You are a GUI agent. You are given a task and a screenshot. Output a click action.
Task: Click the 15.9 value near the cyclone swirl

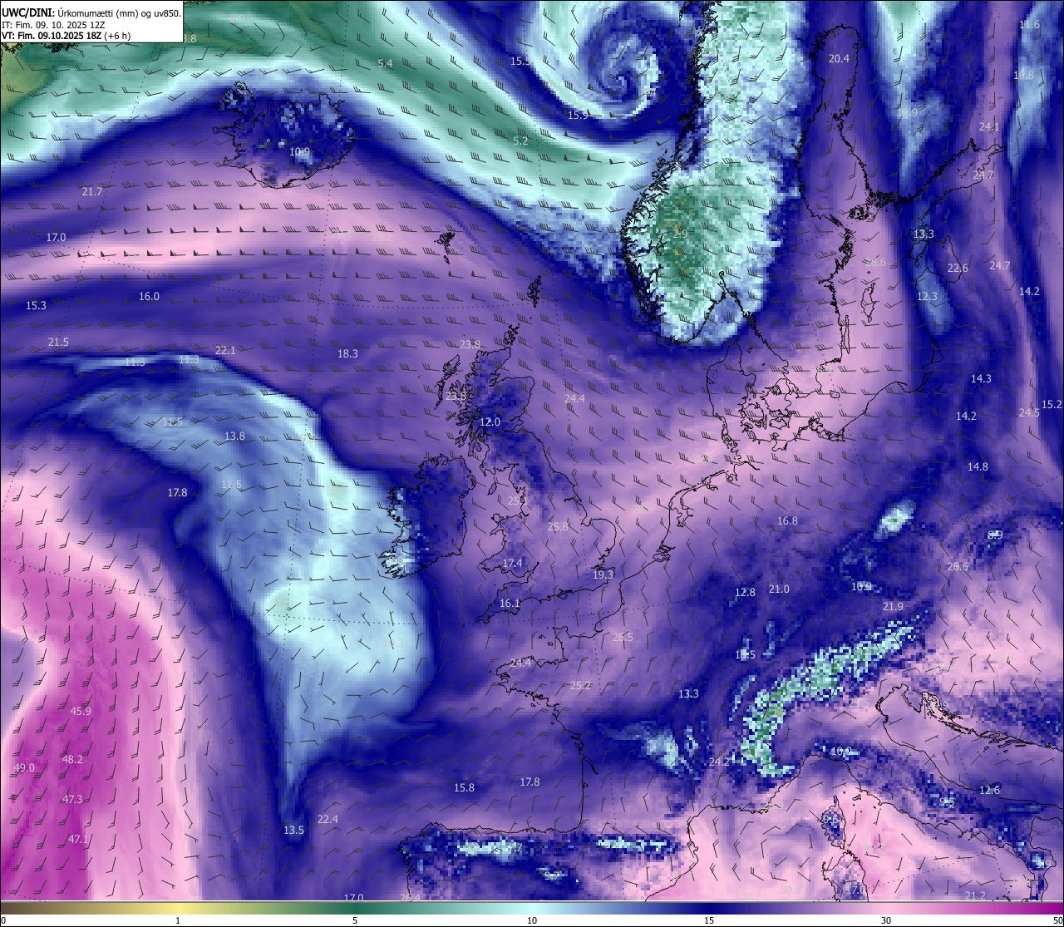pyautogui.click(x=578, y=115)
